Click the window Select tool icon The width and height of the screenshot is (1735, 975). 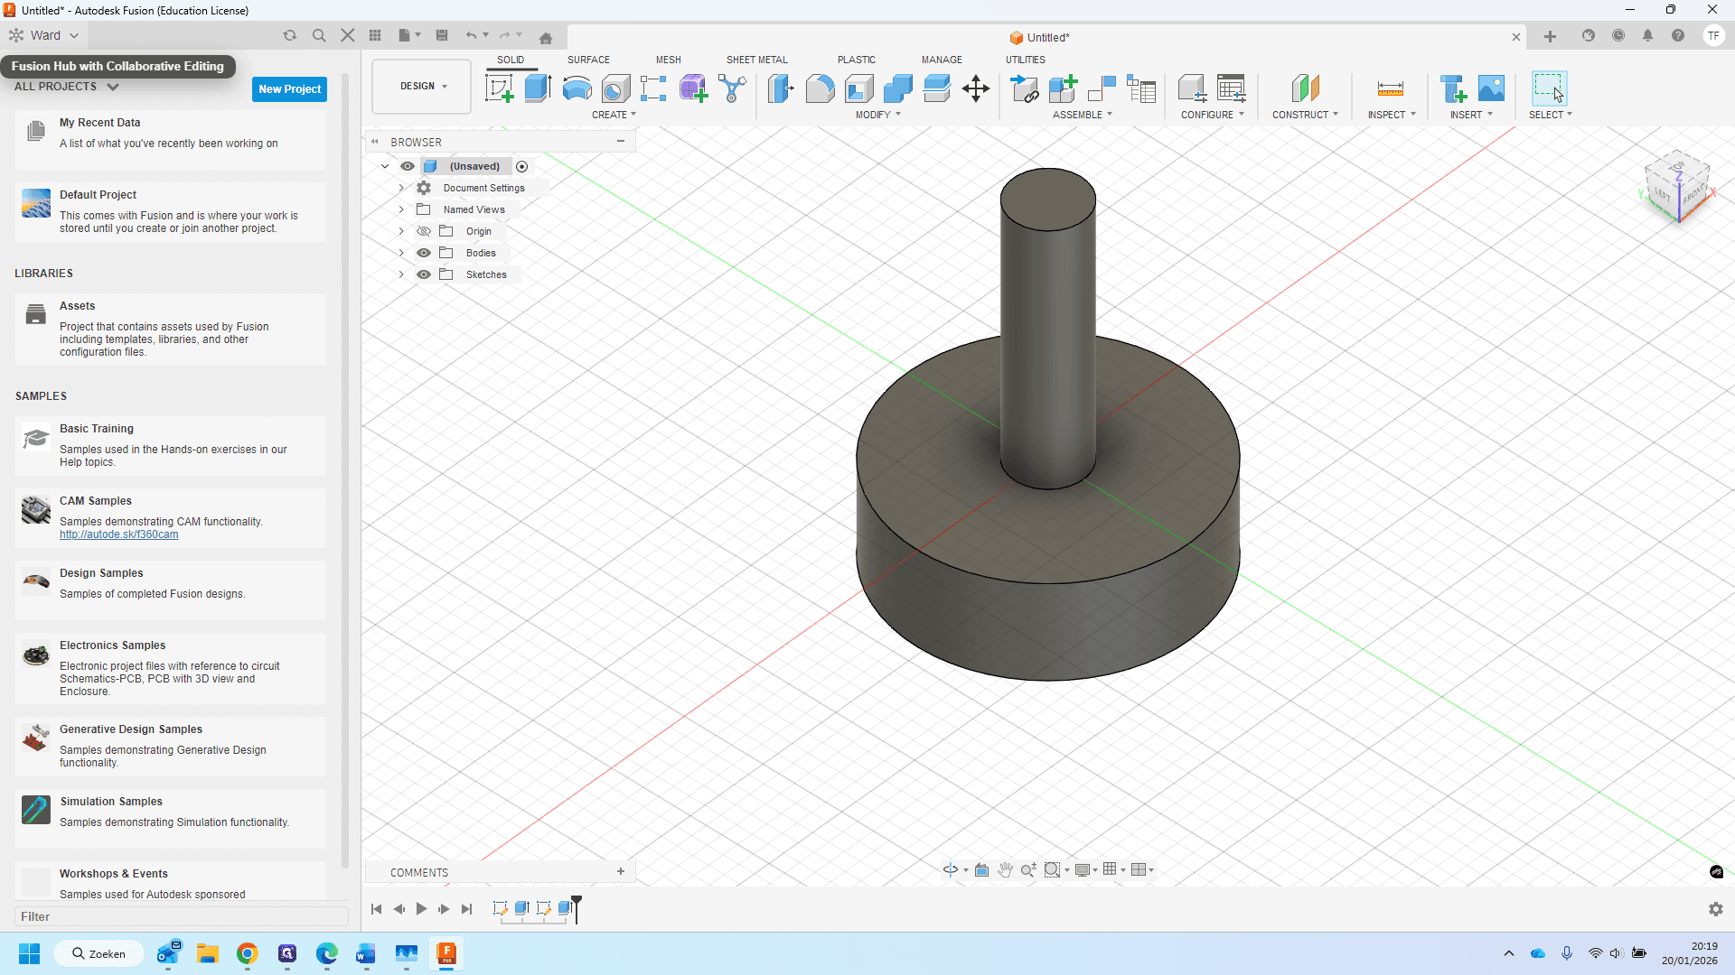coord(1549,88)
